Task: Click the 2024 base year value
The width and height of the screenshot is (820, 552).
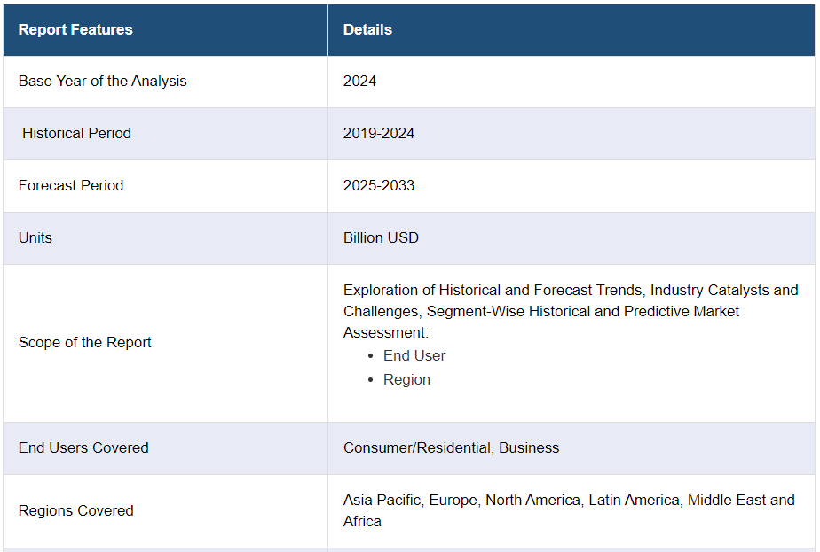Action: (x=359, y=81)
